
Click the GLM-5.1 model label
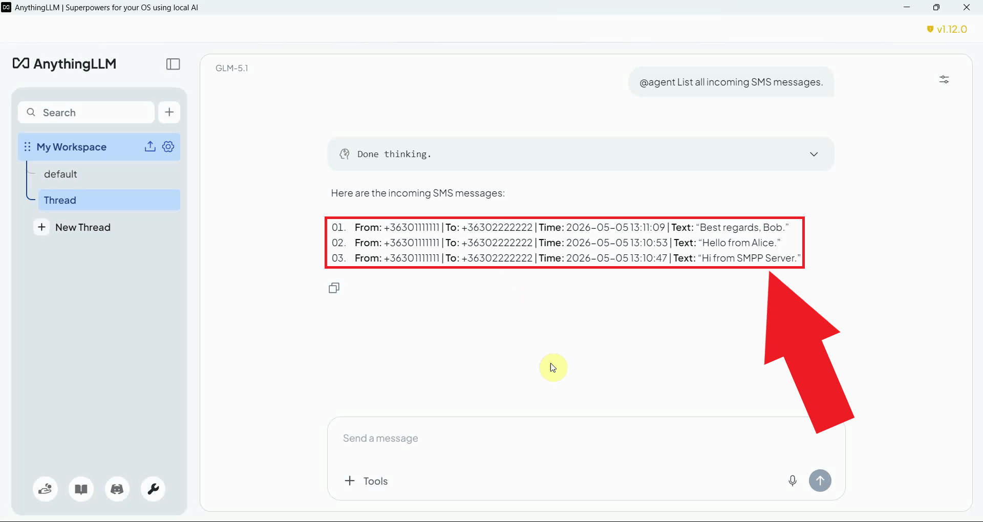[232, 68]
